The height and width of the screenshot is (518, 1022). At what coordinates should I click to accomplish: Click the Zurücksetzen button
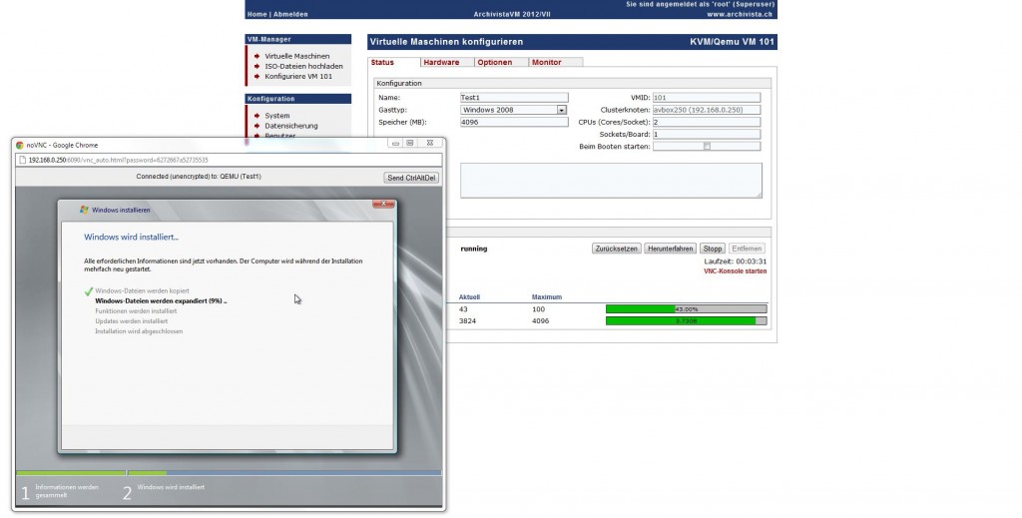point(616,249)
